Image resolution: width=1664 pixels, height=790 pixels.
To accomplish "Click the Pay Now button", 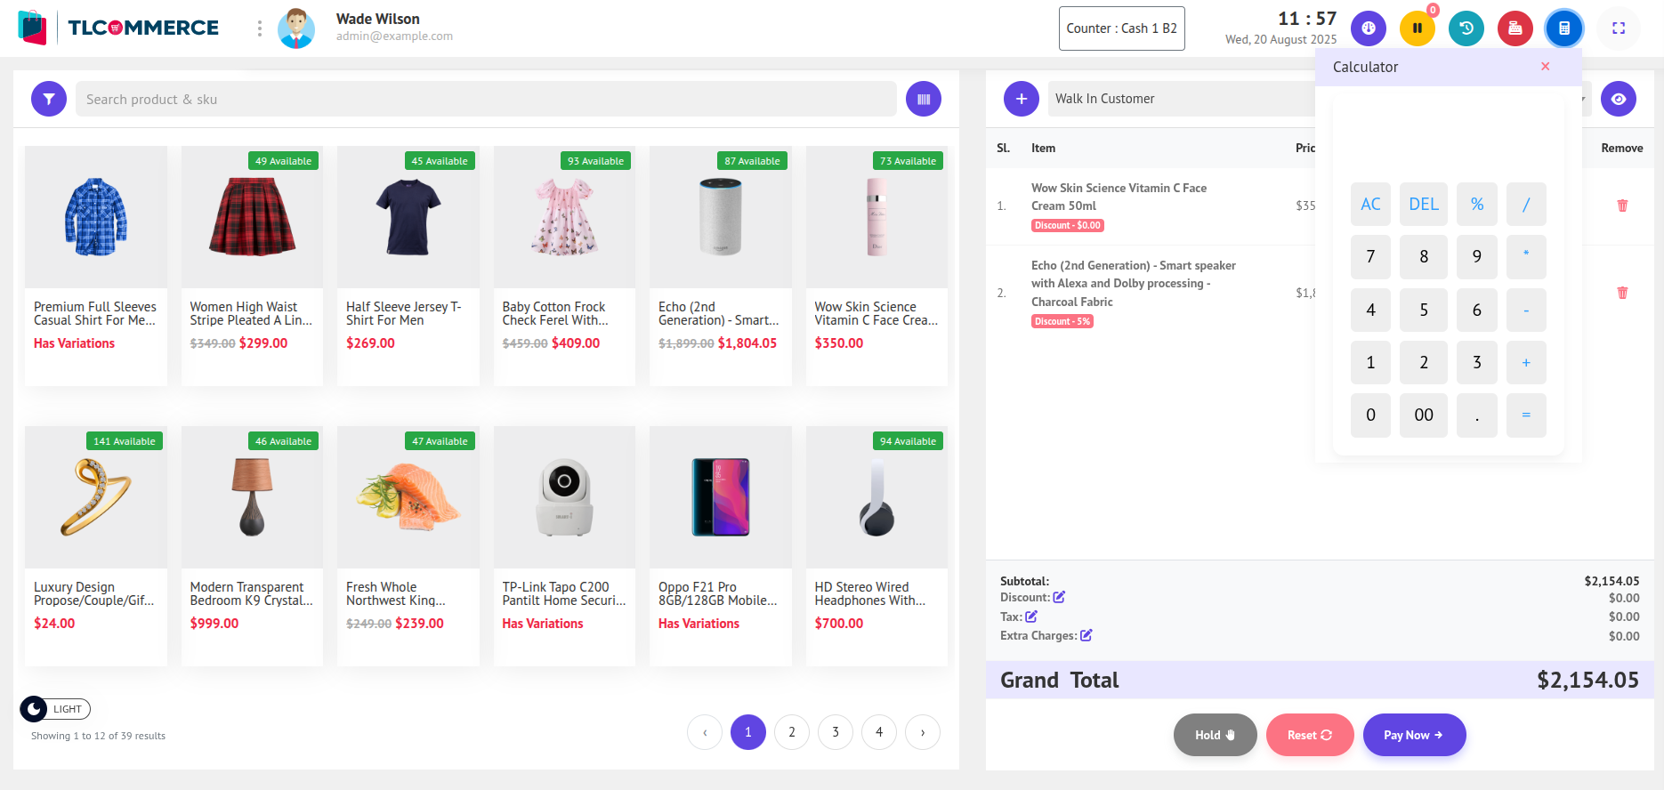I will (1414, 735).
